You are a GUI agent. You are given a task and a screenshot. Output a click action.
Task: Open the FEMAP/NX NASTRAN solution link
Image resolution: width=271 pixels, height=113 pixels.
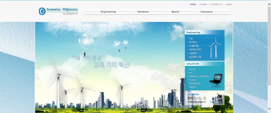[199, 76]
